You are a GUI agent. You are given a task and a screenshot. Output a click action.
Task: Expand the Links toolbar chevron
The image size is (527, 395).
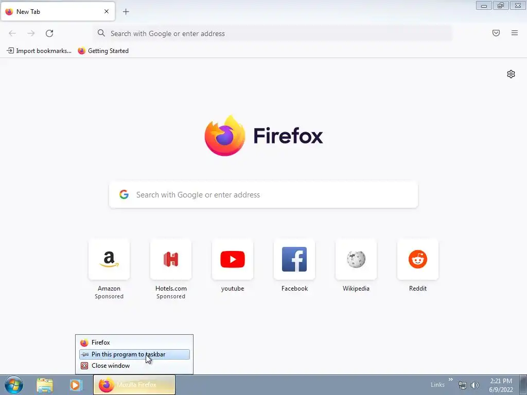click(x=451, y=380)
